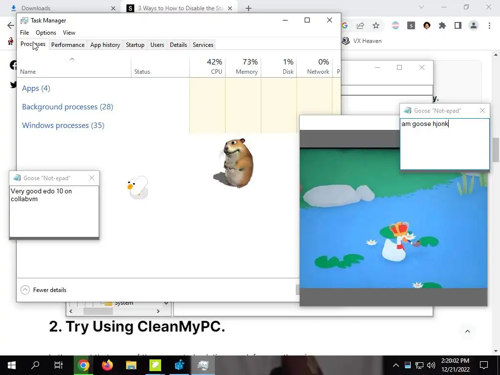The height and width of the screenshot is (375, 500).
Task: Open the Windows Start menu
Action: [x=12, y=365]
